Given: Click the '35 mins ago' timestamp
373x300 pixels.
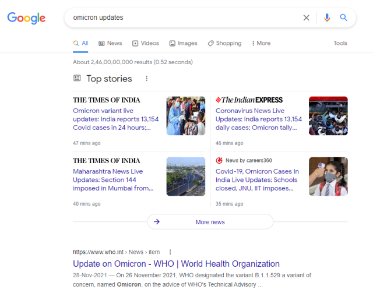Looking at the screenshot, I should coord(229,204).
